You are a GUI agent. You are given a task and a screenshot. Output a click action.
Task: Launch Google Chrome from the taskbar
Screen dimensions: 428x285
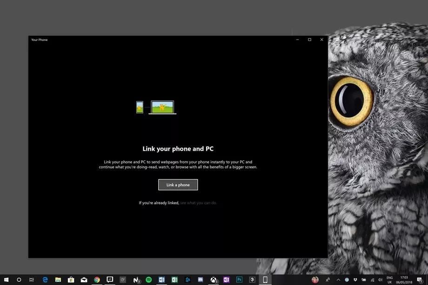point(97,280)
